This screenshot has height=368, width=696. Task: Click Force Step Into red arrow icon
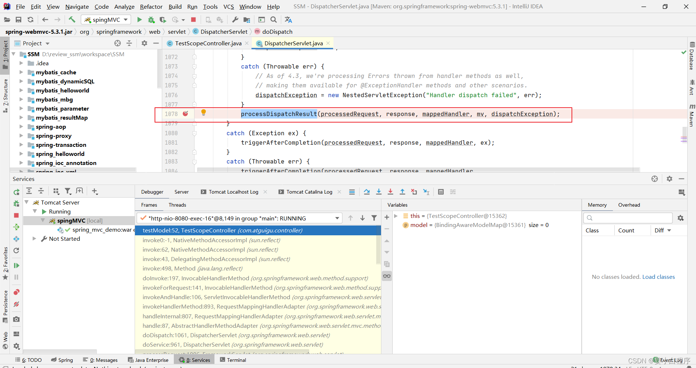click(x=390, y=192)
